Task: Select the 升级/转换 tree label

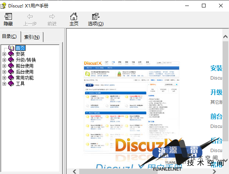Action: coord(26,60)
